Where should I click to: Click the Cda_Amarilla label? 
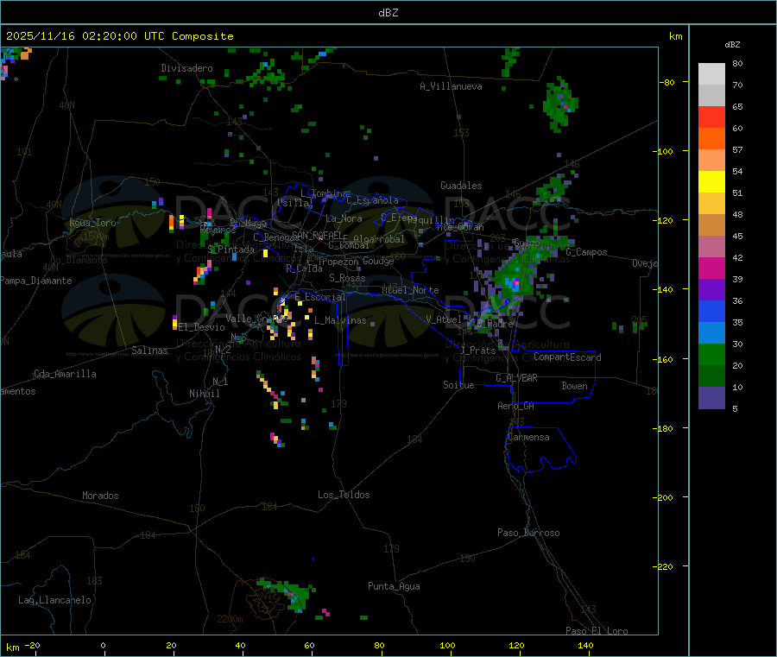[65, 374]
